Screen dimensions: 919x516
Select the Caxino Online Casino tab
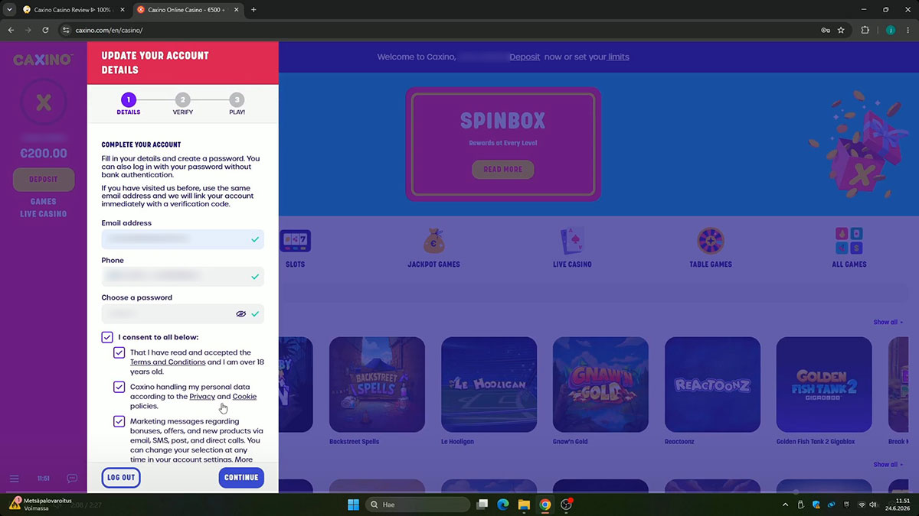pyautogui.click(x=188, y=10)
